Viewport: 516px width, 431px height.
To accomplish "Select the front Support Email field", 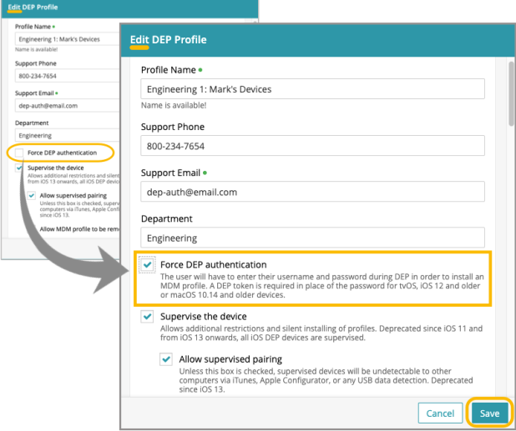I will pos(312,192).
